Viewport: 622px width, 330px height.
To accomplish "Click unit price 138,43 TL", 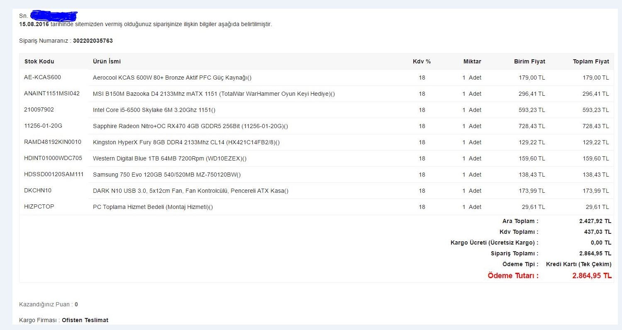I will tap(532, 175).
